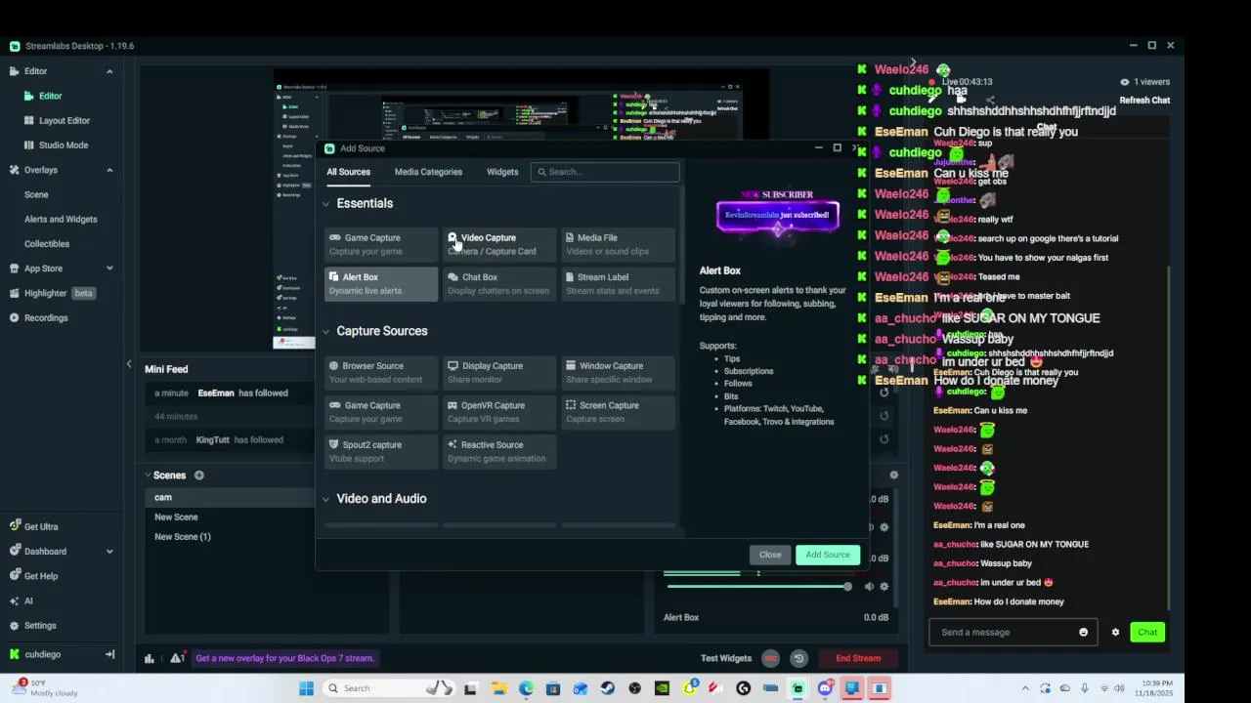1251x703 pixels.
Task: Expand the App Store sidebar group
Action: [109, 269]
